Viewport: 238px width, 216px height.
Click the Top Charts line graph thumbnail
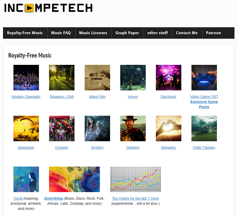pos(136,179)
